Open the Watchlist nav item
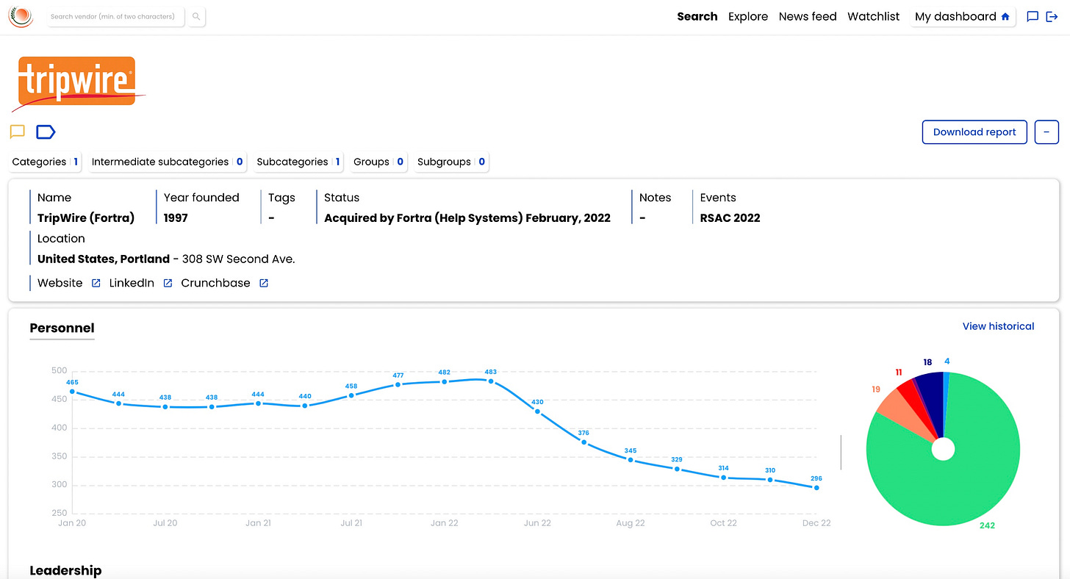 [x=873, y=16]
